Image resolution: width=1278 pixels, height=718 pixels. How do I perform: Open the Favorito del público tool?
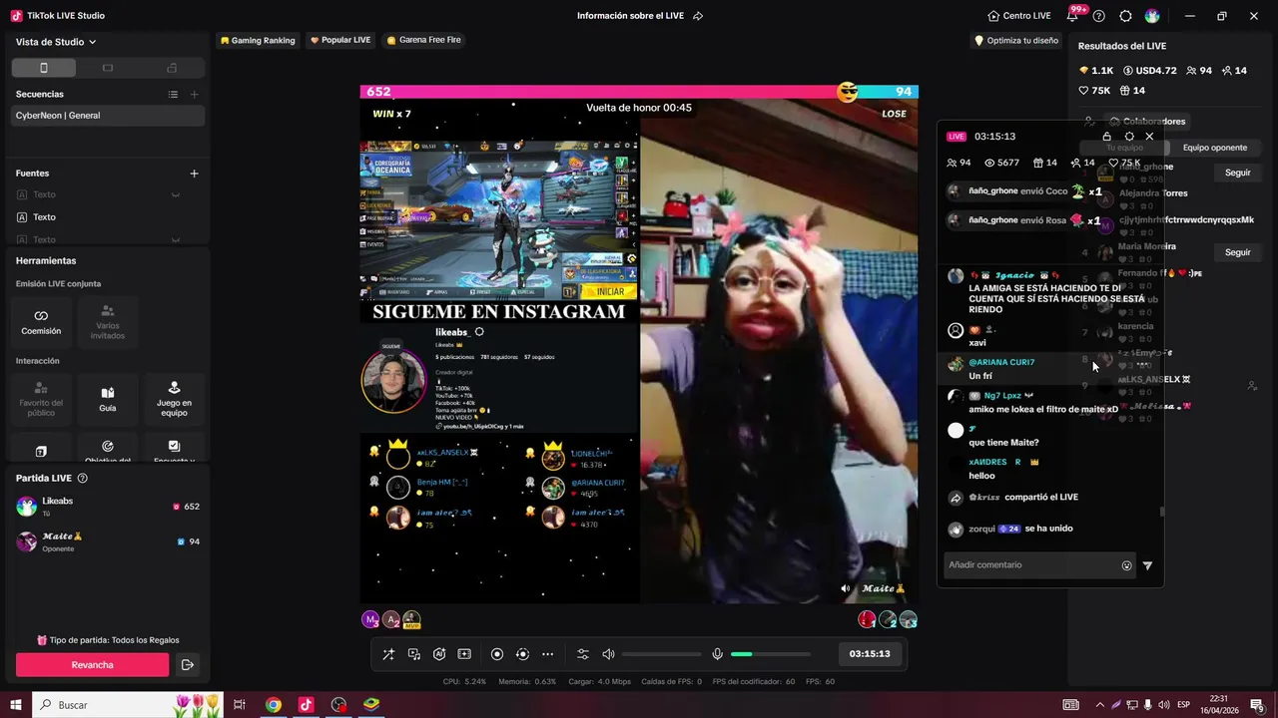pyautogui.click(x=41, y=398)
